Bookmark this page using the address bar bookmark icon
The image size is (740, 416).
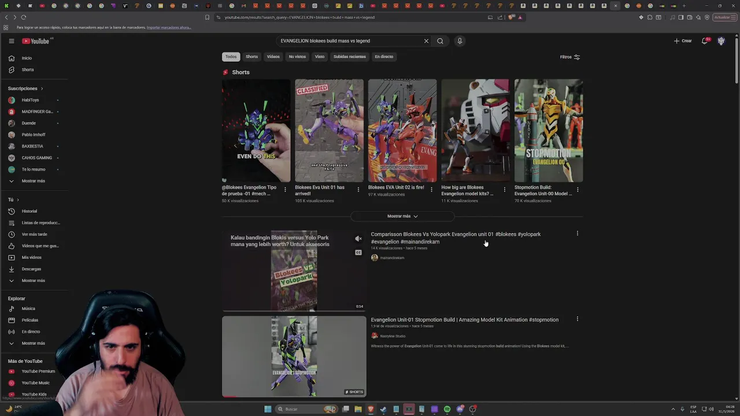coord(207,17)
